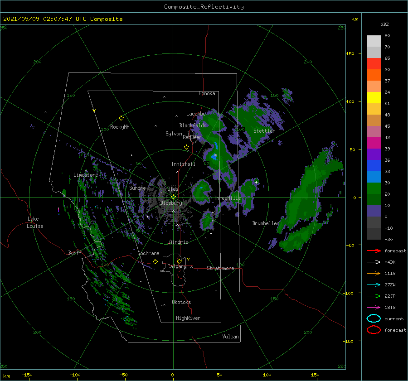Click the red forecast ellipse legend icon
408x381 pixels.
374,330
